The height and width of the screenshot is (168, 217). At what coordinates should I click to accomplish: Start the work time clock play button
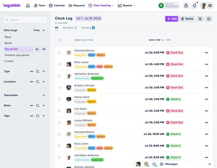click(161, 6)
